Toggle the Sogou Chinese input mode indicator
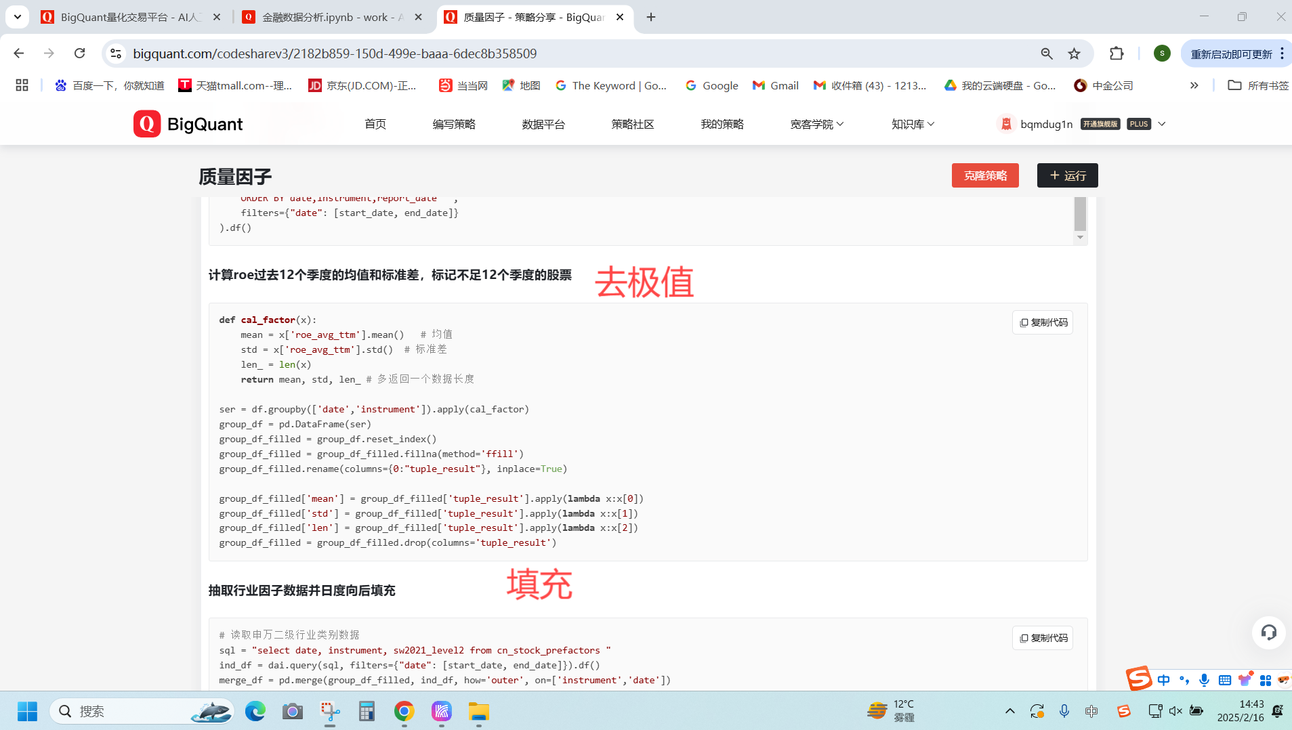 (x=1163, y=680)
